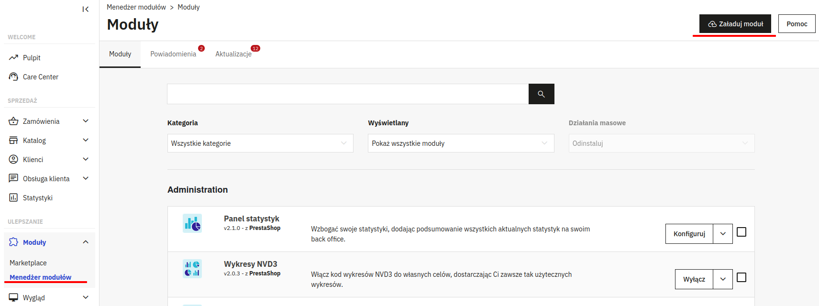Viewport: 819px width, 306px height.
Task: Open Pulpit dashboard from the sidebar
Action: point(32,58)
